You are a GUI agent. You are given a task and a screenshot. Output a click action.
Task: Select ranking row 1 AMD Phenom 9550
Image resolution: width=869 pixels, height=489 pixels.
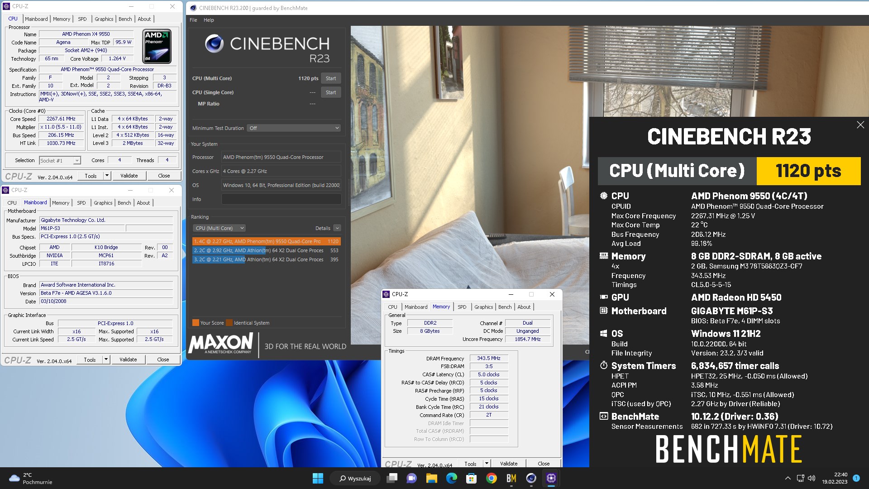pyautogui.click(x=266, y=241)
